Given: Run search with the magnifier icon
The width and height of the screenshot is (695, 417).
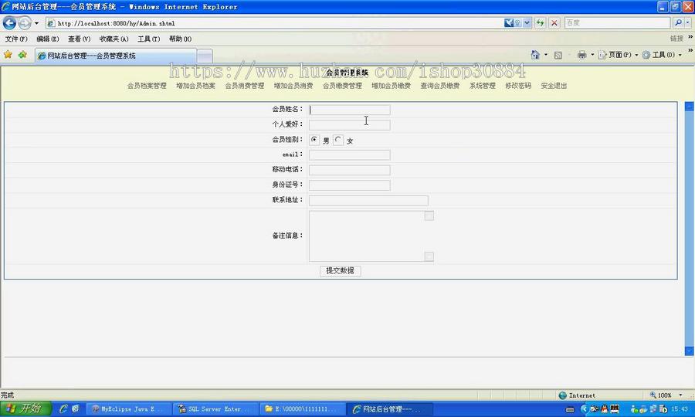Looking at the screenshot, I should 678,22.
